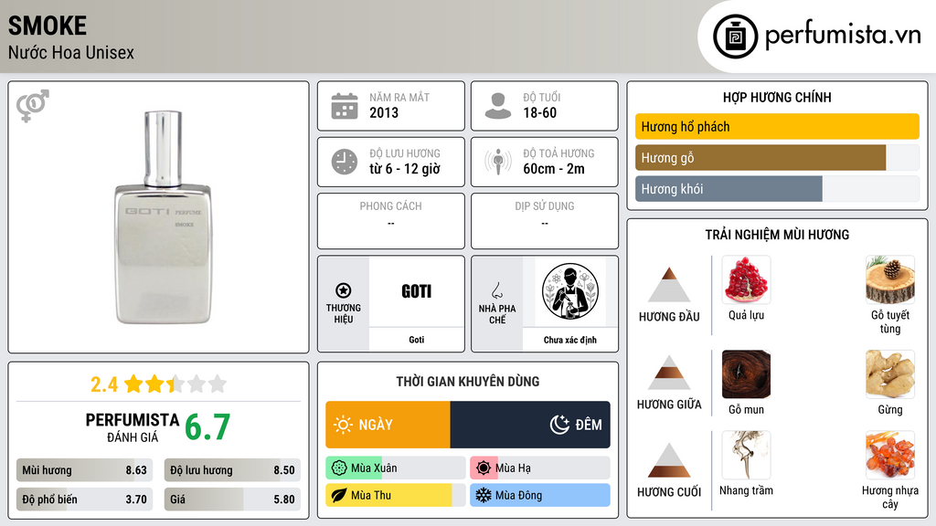Click the perfumista.vn perfume bottle logo icon

735,37
